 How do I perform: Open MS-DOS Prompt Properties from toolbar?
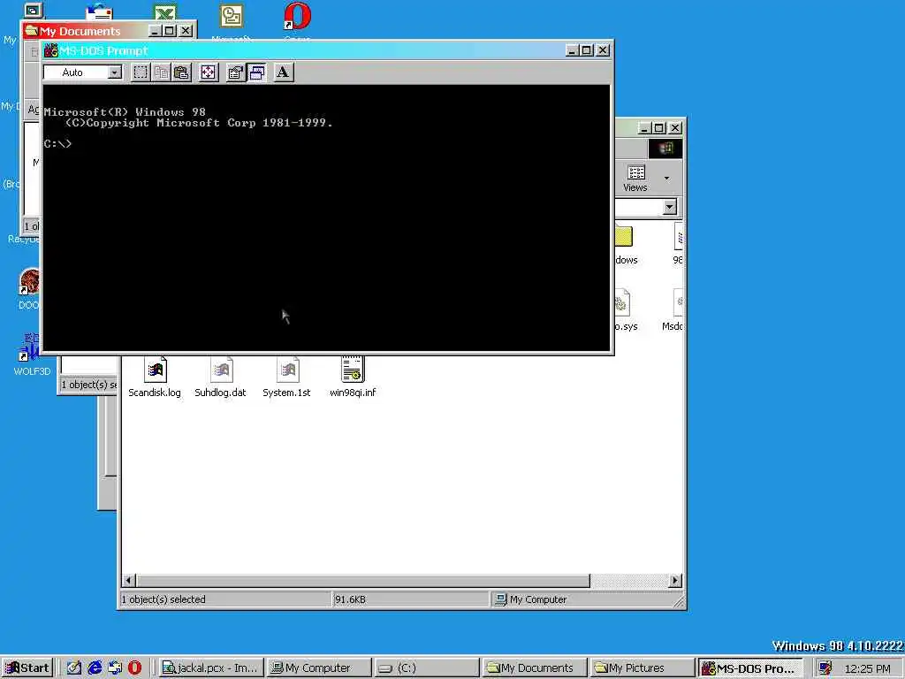point(235,72)
